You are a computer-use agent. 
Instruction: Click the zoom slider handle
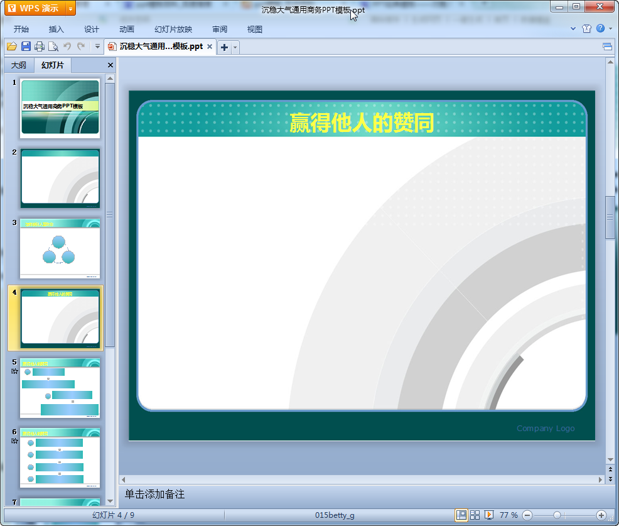(x=557, y=515)
